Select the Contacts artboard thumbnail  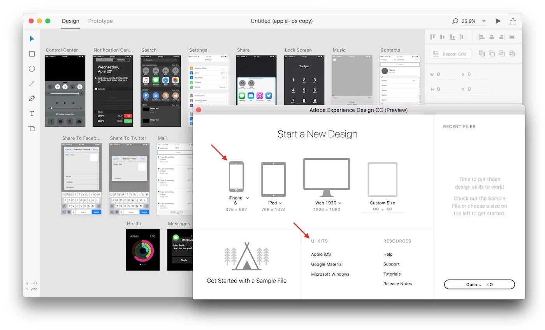[x=400, y=80]
